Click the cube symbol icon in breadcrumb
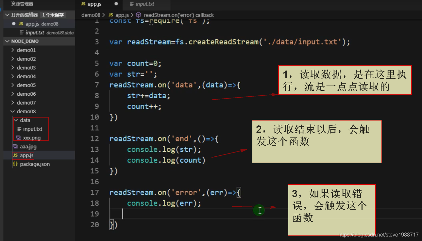Viewport: 422px width, 241px height. pyautogui.click(x=138, y=15)
